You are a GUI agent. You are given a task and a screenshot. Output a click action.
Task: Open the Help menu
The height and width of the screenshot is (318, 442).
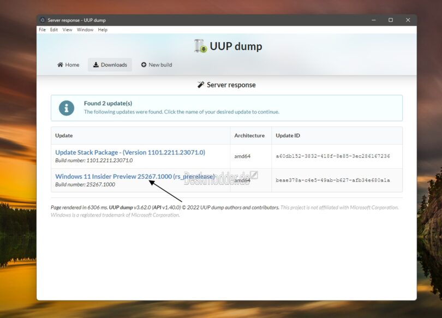(x=102, y=29)
